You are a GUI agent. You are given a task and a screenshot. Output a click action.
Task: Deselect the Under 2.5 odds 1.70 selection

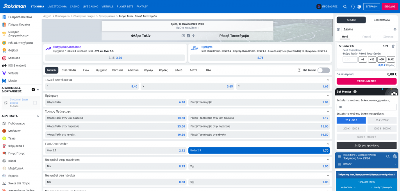(259, 150)
